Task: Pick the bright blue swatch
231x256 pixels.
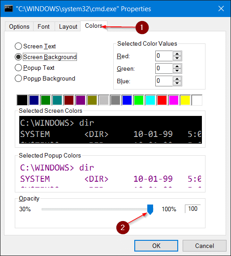Action: 127,100
